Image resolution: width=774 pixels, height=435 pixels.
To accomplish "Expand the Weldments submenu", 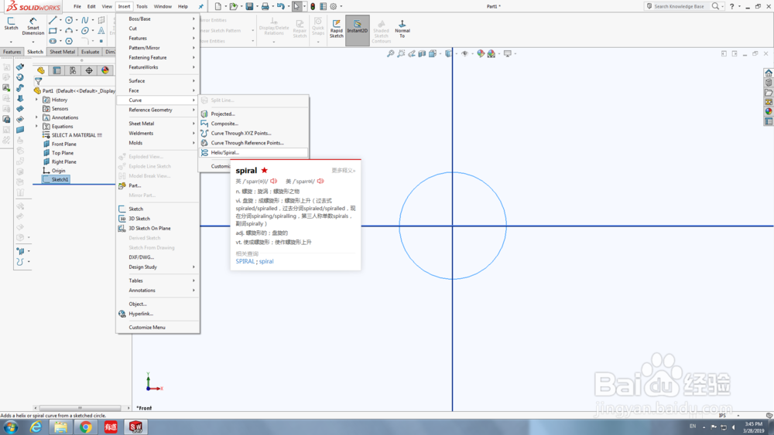I will (158, 133).
